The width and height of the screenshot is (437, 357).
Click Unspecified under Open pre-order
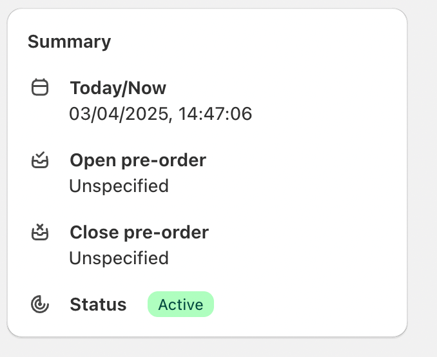[x=119, y=186]
